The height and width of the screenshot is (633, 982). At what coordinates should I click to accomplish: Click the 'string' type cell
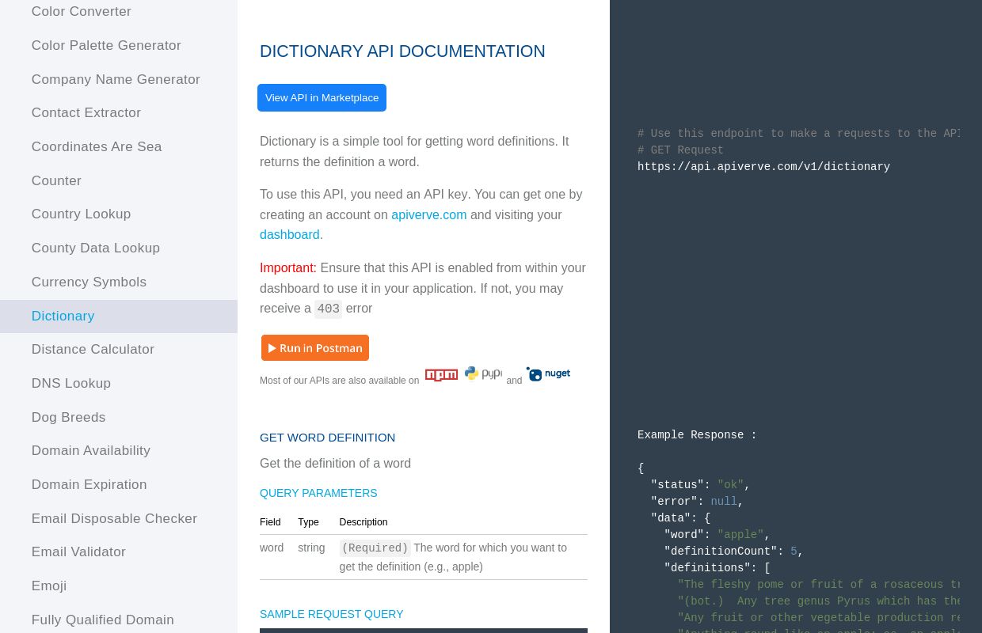(311, 548)
